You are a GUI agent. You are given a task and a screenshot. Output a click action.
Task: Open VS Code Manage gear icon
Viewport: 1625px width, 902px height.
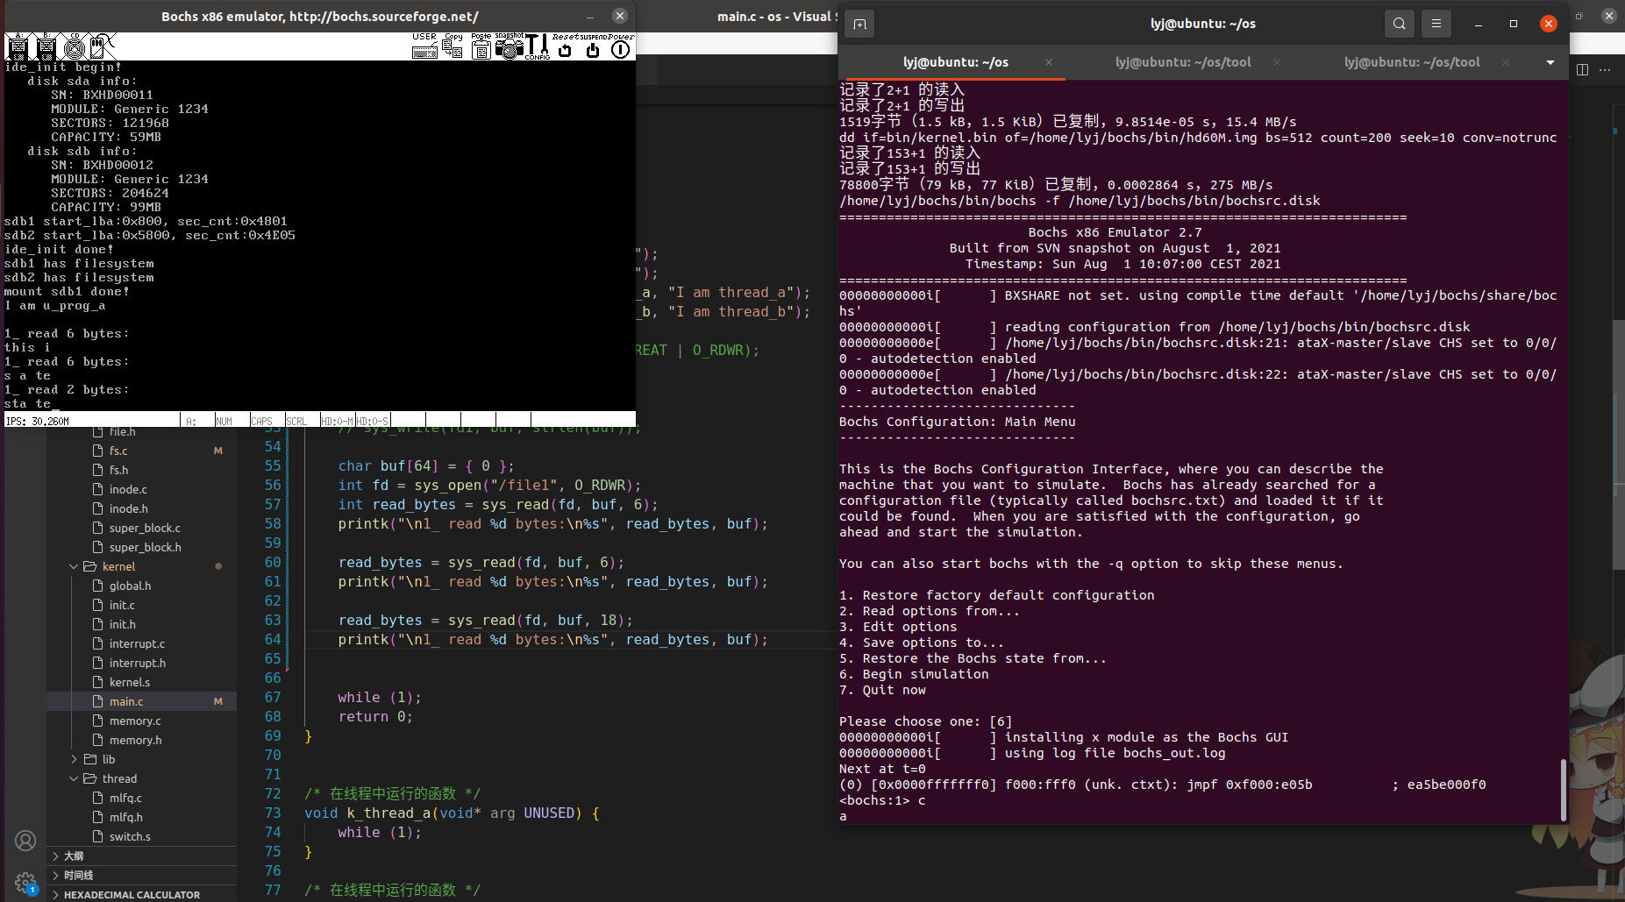click(x=25, y=882)
